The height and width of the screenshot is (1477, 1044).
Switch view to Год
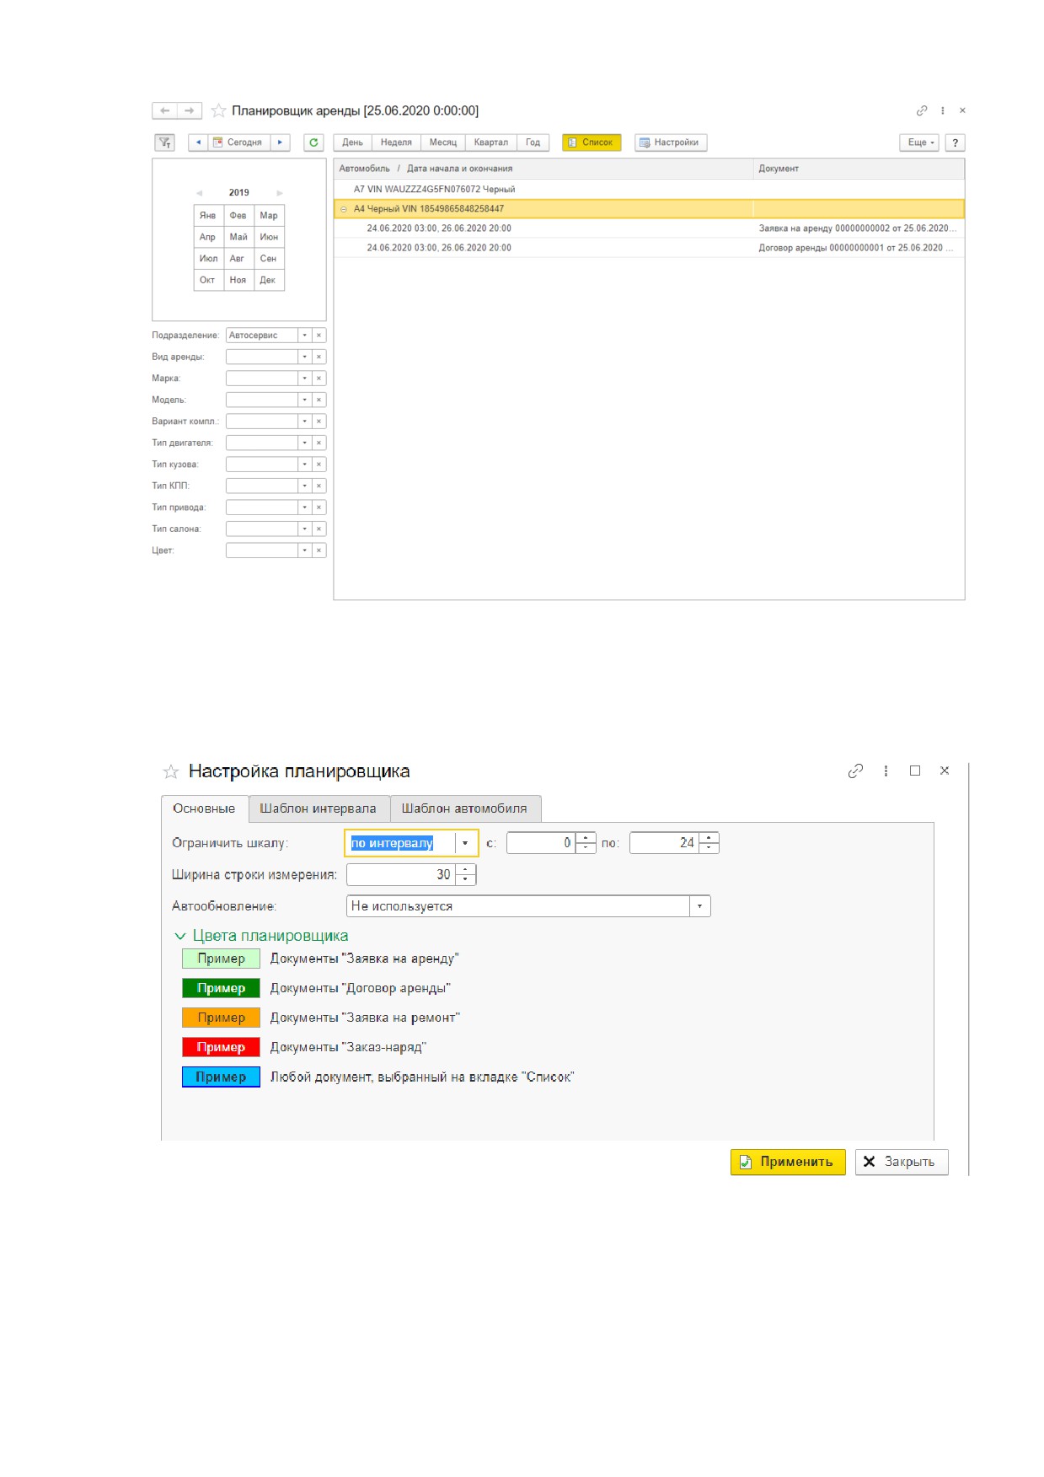pos(533,142)
